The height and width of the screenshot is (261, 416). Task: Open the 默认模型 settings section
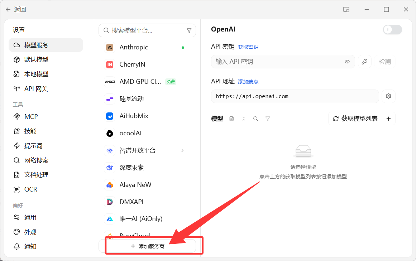[x=46, y=60]
